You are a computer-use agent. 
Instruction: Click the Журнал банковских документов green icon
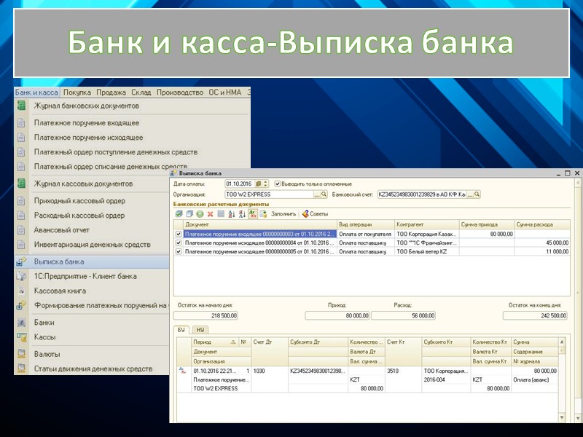point(22,106)
